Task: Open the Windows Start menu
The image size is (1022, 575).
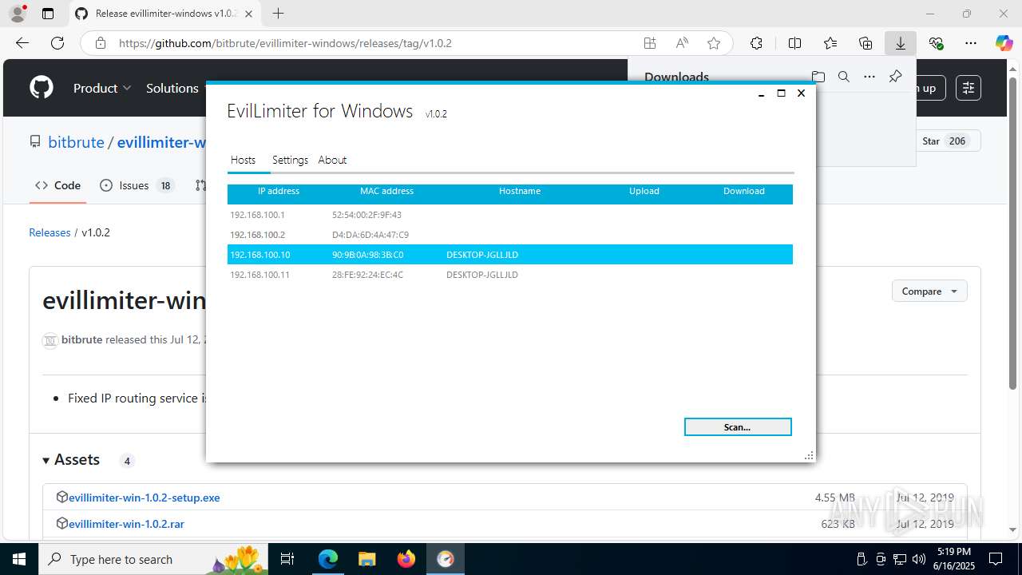Action: coord(19,559)
